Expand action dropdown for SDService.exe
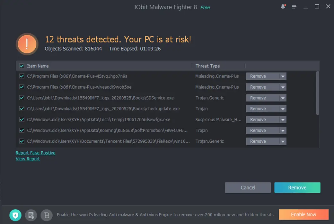334x224 pixels. click(283, 98)
